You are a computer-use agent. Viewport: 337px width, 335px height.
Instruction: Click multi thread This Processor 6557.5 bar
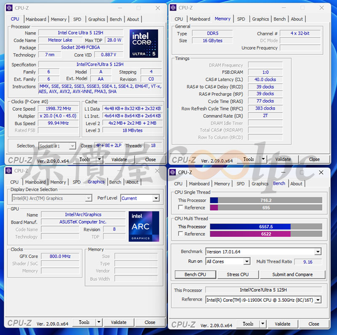[x=266, y=227]
